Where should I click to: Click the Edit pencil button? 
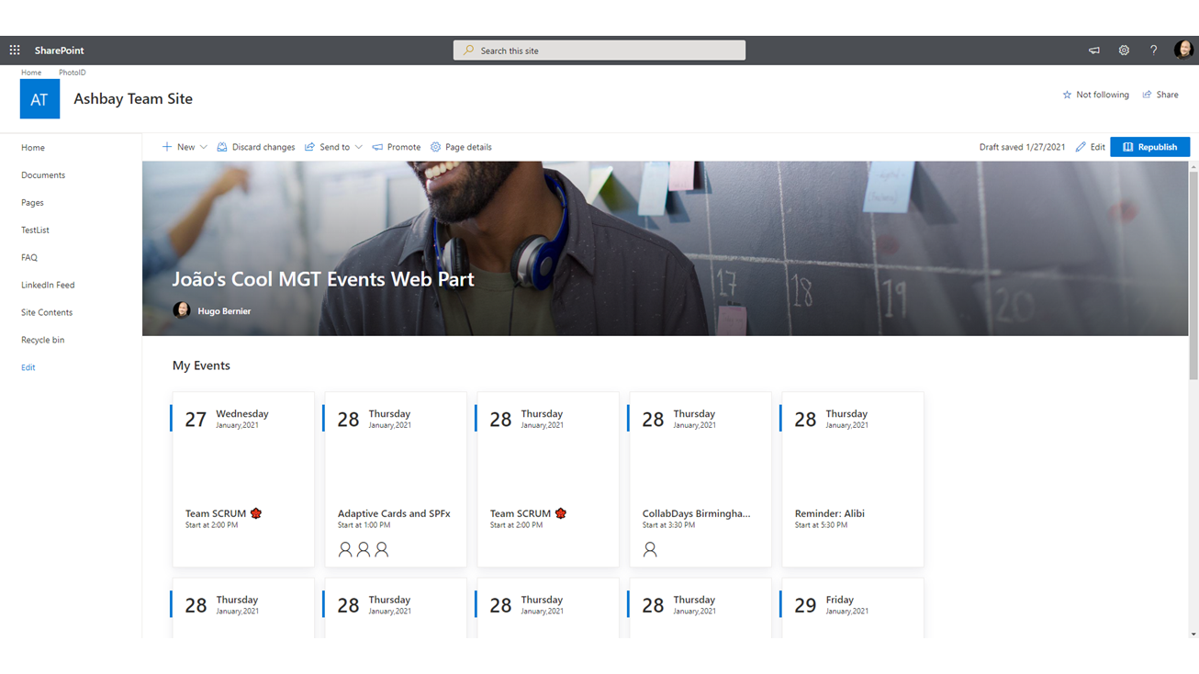1090,147
